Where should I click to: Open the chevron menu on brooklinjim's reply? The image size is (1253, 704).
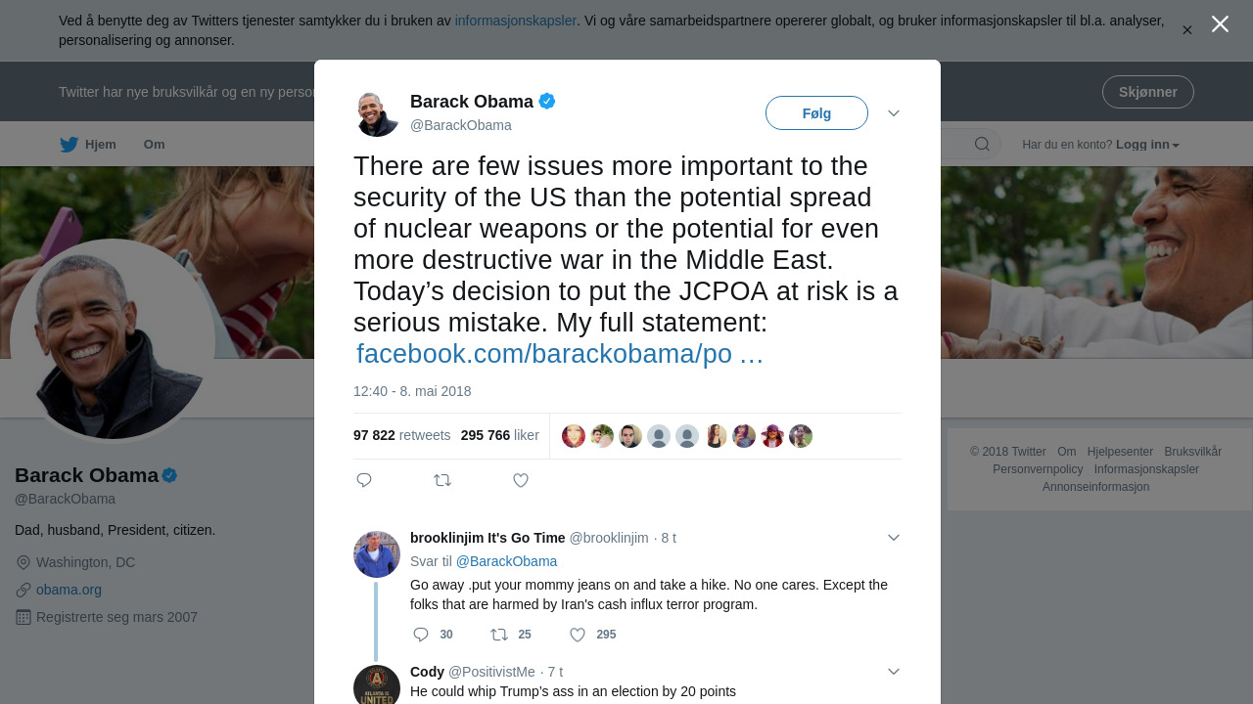(x=894, y=538)
